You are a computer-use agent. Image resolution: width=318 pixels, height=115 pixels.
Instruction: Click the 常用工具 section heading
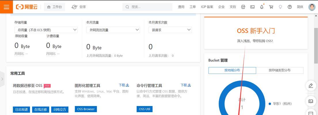[18, 74]
